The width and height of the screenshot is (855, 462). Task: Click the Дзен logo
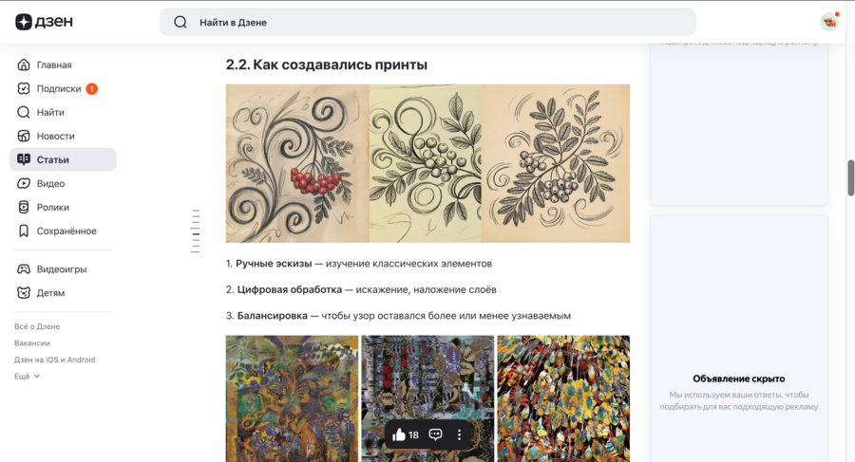click(x=44, y=22)
